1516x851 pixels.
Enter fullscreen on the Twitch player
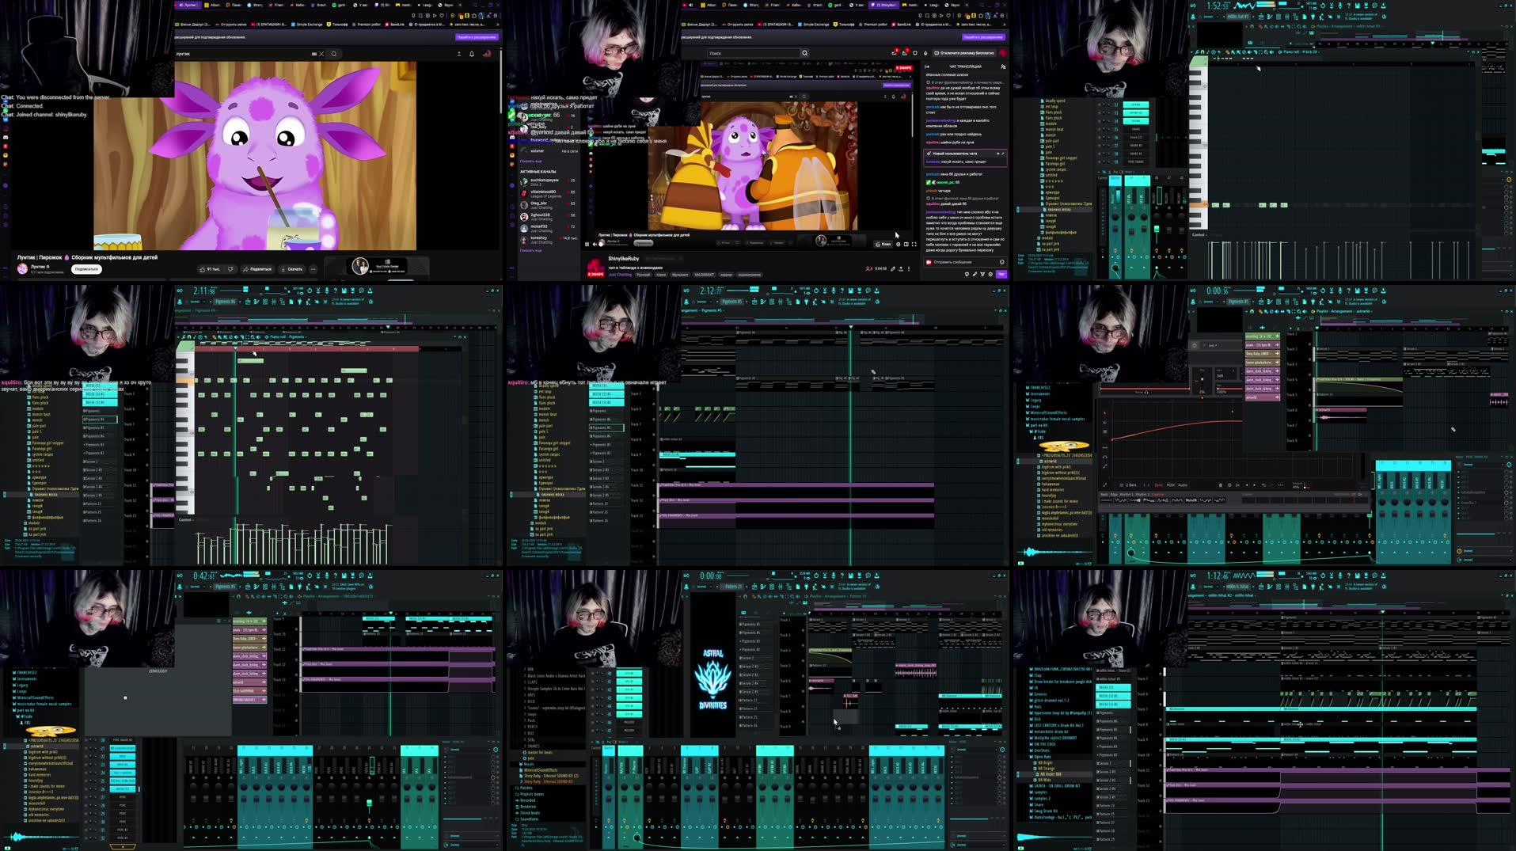pos(914,244)
